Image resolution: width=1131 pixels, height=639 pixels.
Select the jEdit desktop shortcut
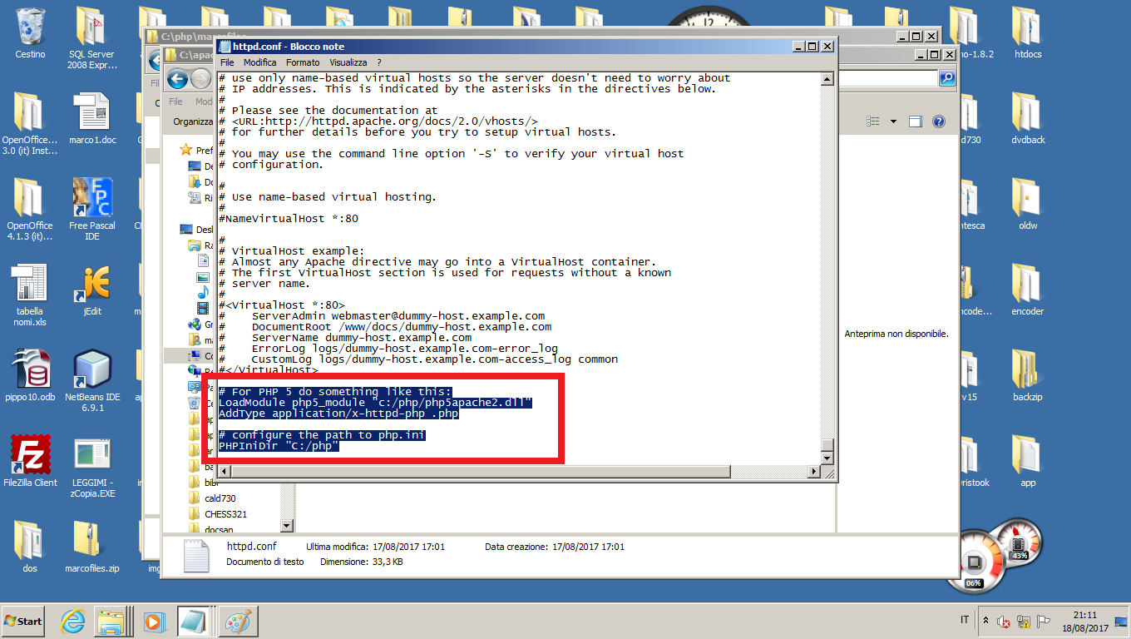coord(92,284)
